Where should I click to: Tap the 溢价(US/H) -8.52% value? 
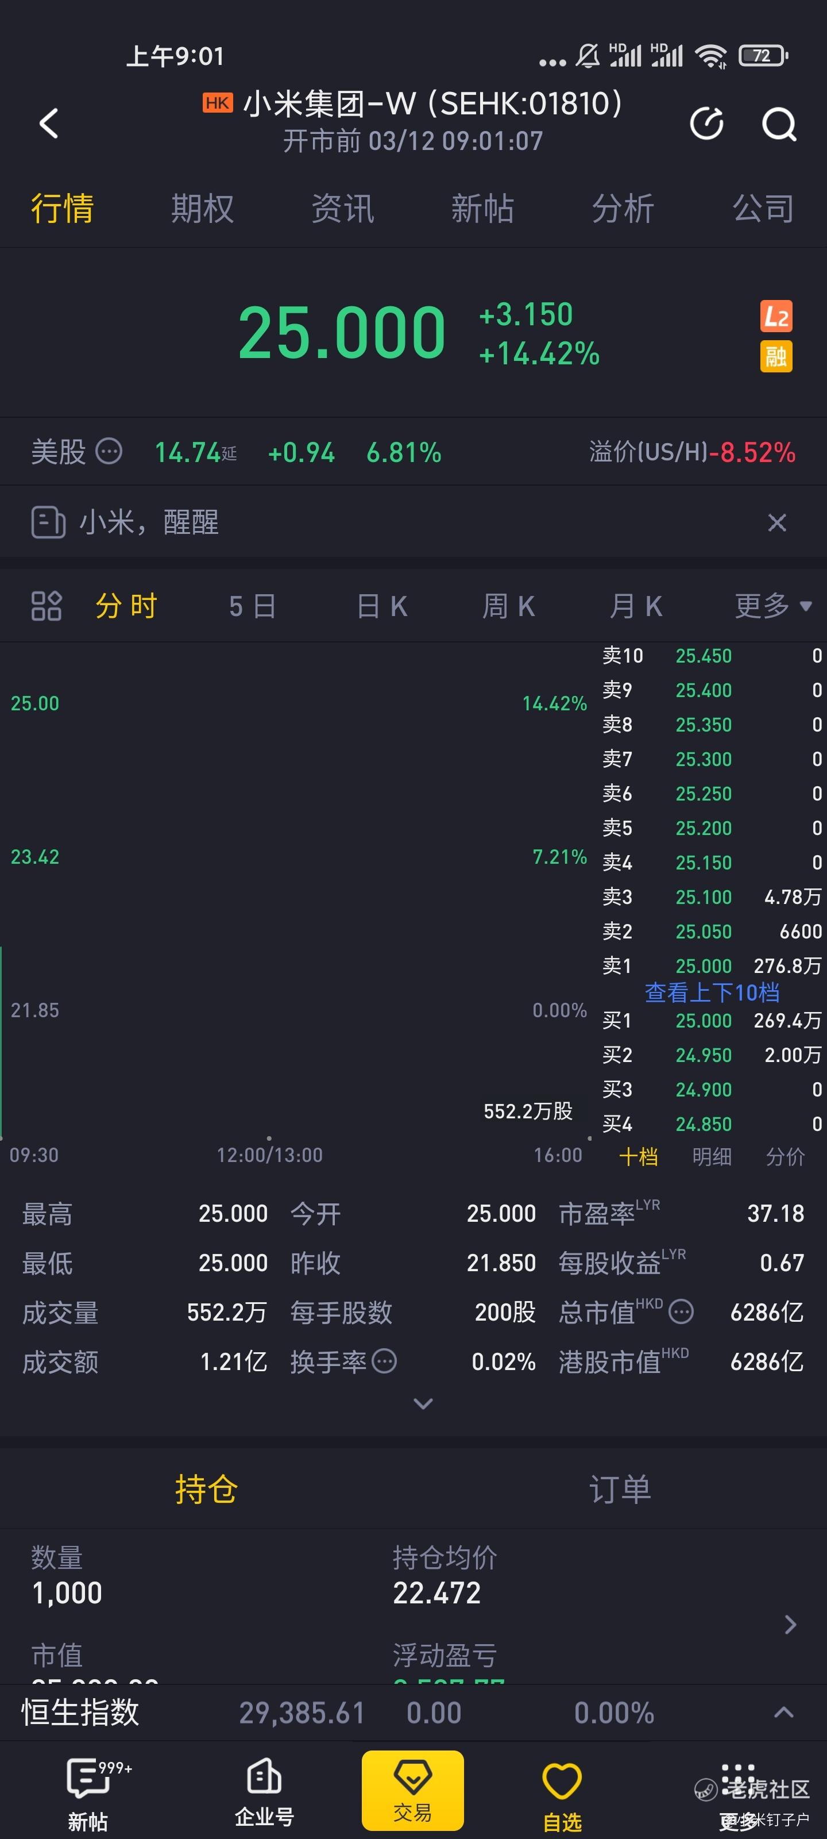(752, 452)
